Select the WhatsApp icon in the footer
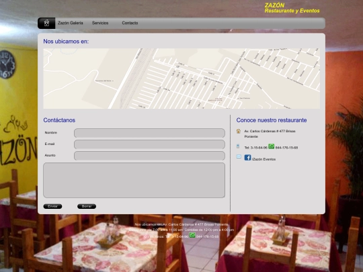Viewport: 363px width, 272px height. 192,235
